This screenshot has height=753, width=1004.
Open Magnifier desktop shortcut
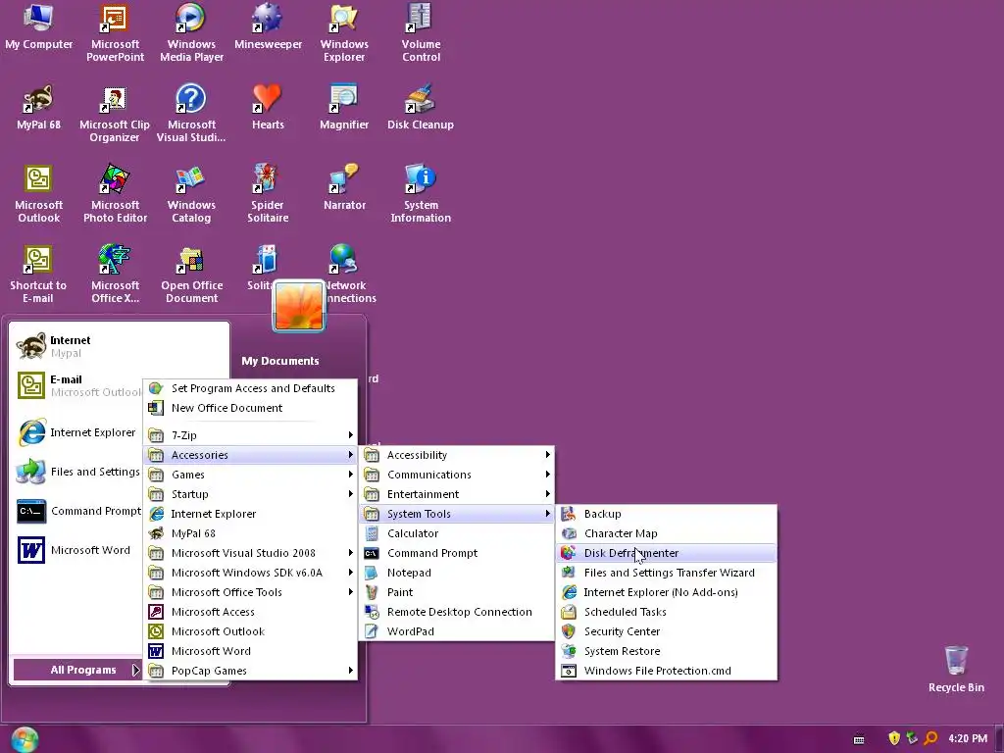344,108
